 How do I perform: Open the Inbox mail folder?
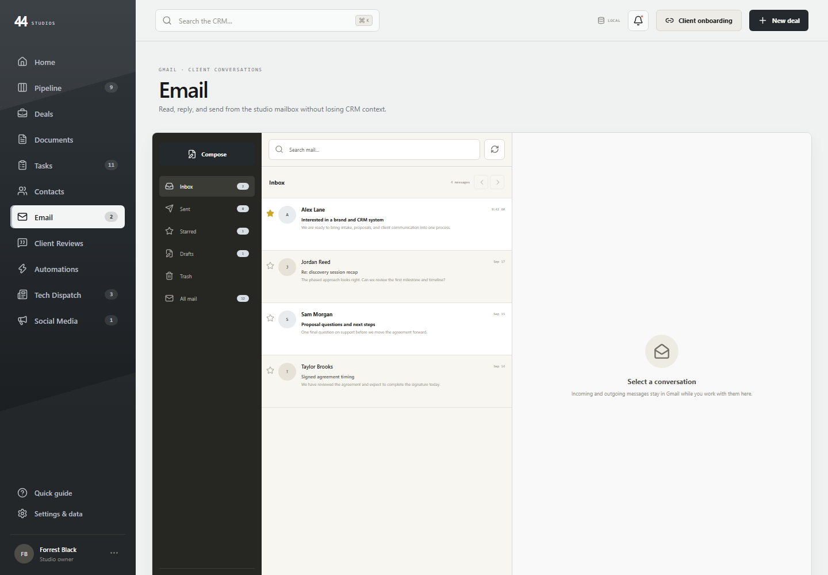[x=207, y=186]
